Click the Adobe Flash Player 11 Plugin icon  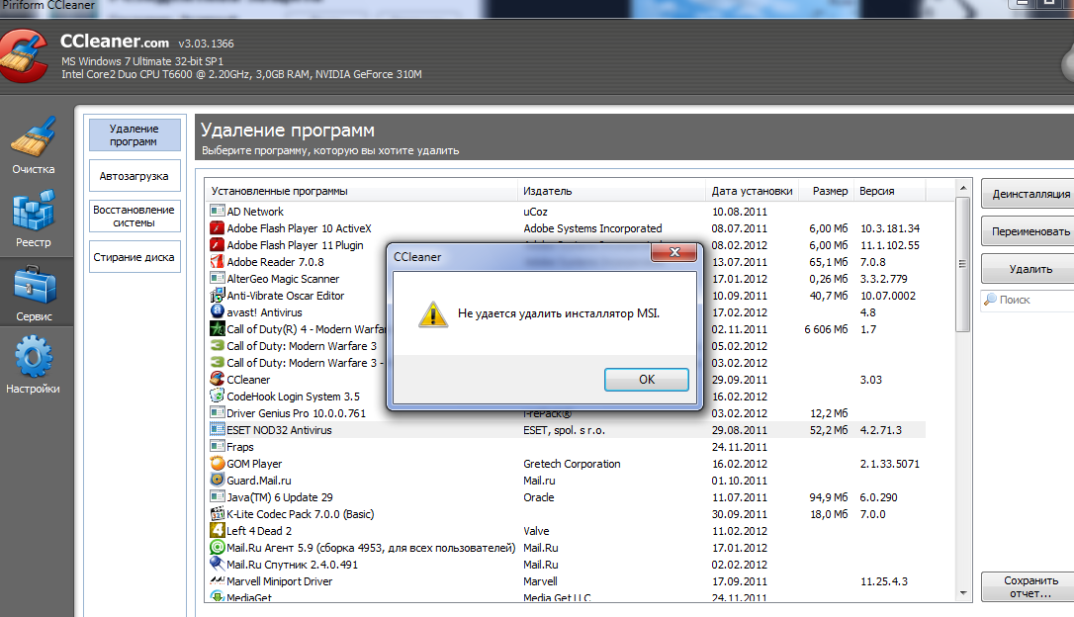click(x=218, y=244)
